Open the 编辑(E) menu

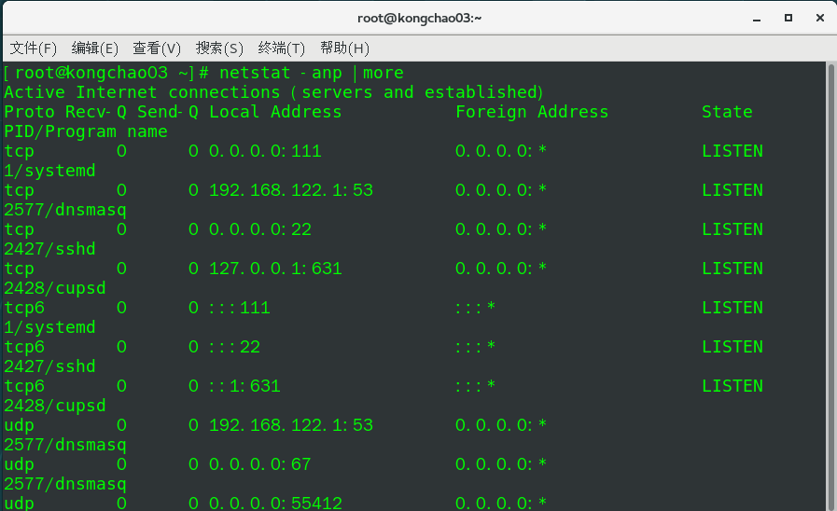pyautogui.click(x=95, y=48)
